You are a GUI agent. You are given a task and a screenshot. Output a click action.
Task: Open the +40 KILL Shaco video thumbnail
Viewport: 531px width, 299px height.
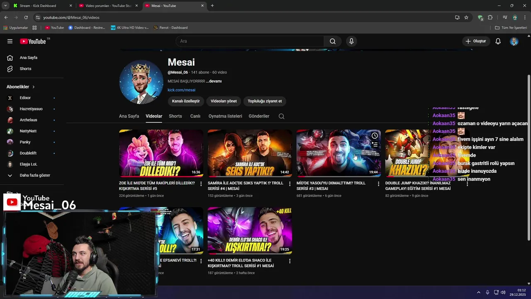[x=250, y=230]
